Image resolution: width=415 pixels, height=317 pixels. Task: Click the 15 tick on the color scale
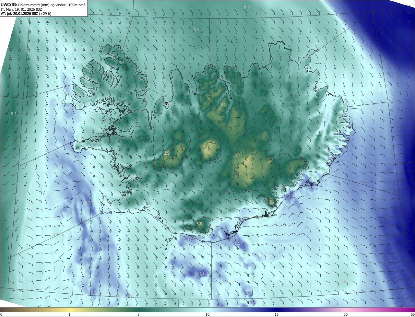point(277,314)
